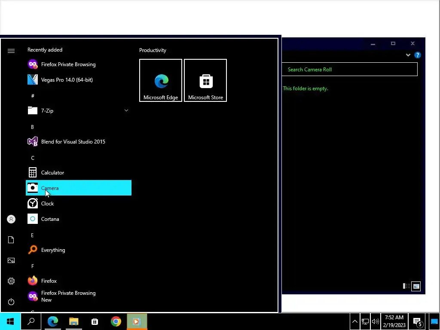Screen dimensions: 440x330
Task: Open the Clock app
Action: coord(79,203)
